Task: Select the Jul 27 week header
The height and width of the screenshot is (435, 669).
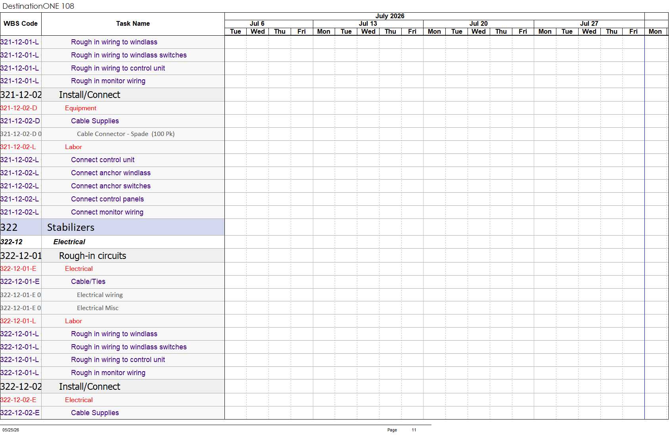Action: coord(589,24)
